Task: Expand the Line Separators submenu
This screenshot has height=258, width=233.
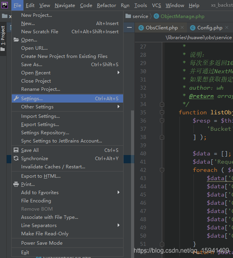Action: tap(118, 225)
